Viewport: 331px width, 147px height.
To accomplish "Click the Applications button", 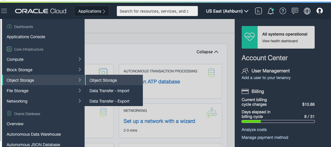I will (92, 11).
